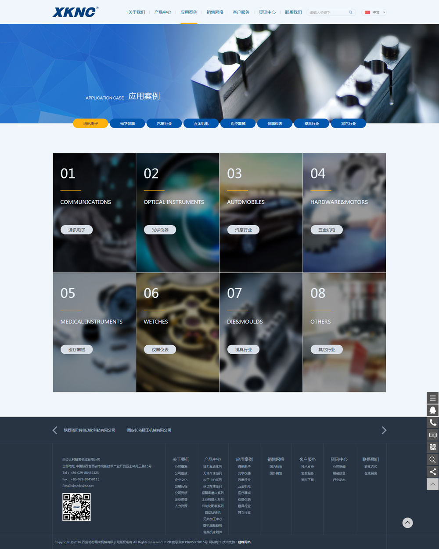Select the 模具行业 category tab
The height and width of the screenshot is (549, 439).
pyautogui.click(x=312, y=124)
